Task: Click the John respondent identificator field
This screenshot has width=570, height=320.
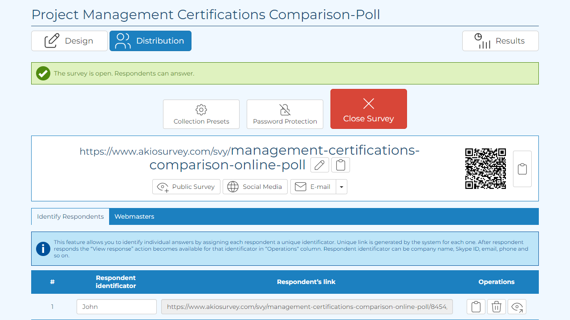Action: click(117, 307)
